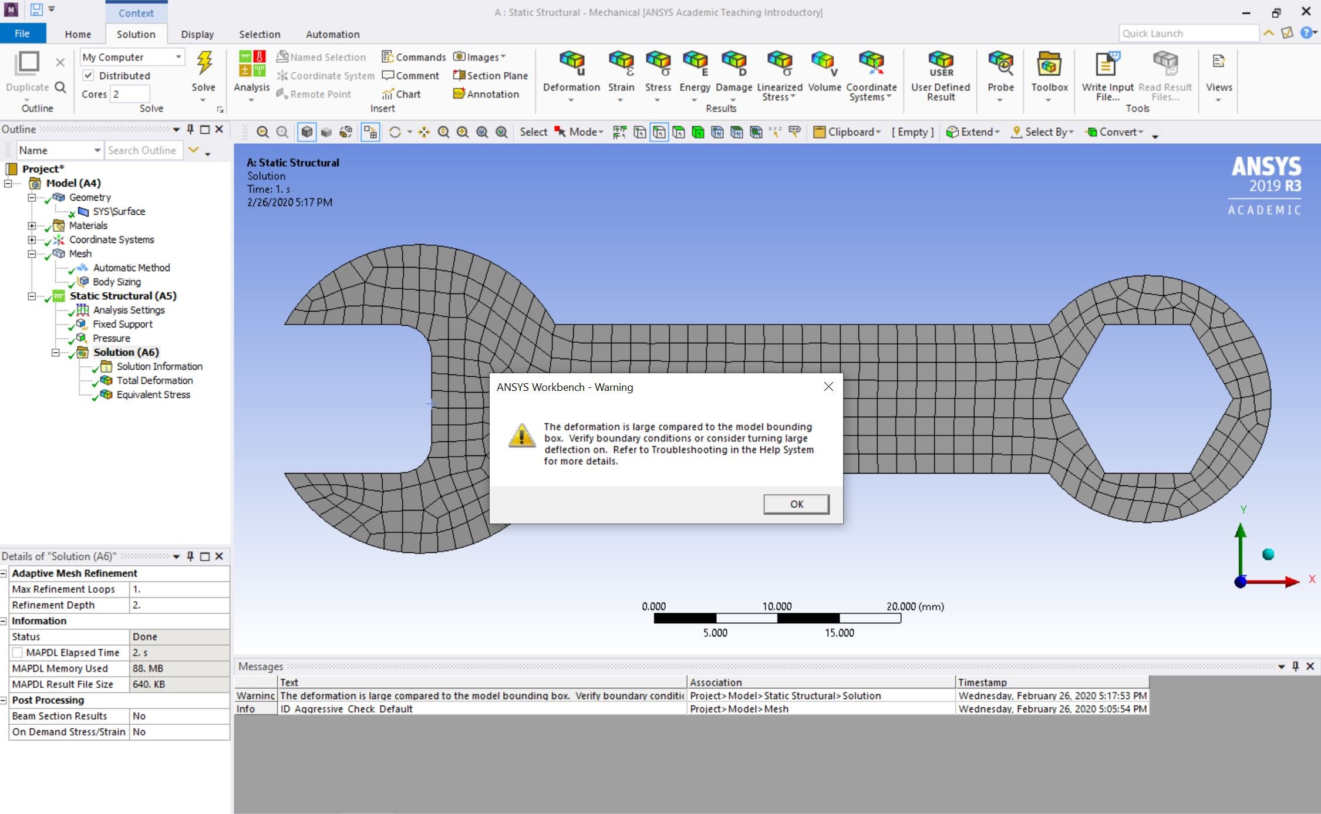Image resolution: width=1321 pixels, height=814 pixels.
Task: Pin the Details of Solution panel
Action: pyautogui.click(x=190, y=556)
